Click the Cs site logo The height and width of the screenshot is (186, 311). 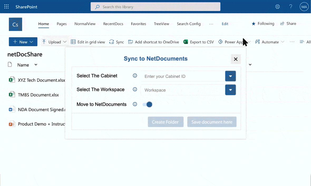[16, 24]
